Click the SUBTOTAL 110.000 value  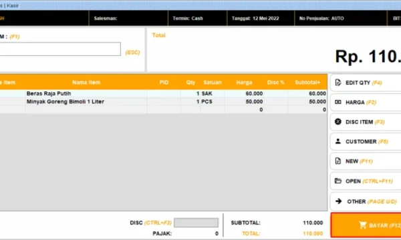[313, 223]
